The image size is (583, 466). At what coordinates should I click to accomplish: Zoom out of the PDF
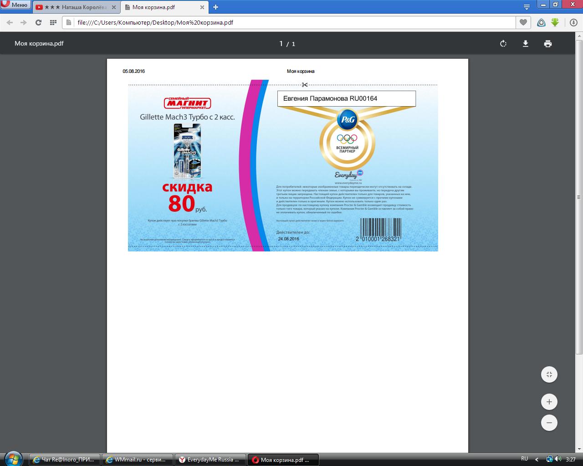coord(549,423)
